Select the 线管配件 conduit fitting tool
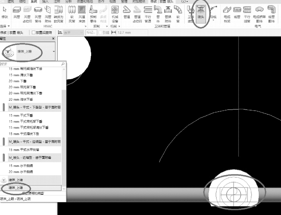Viewport: 281px width, 215px height. [x=271, y=14]
